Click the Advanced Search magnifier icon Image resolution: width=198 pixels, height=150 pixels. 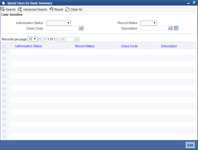pyautogui.click(x=20, y=9)
